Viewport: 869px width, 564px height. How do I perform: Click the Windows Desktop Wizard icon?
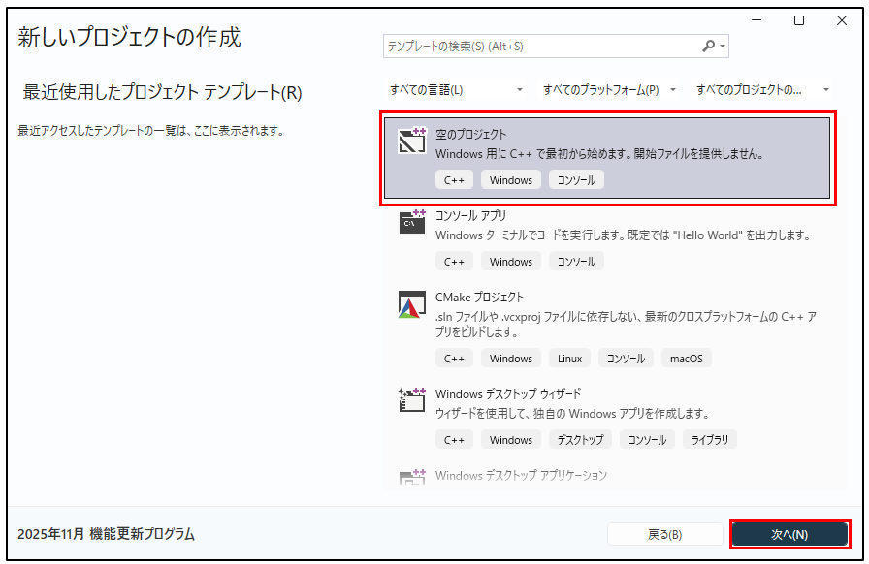pyautogui.click(x=412, y=400)
